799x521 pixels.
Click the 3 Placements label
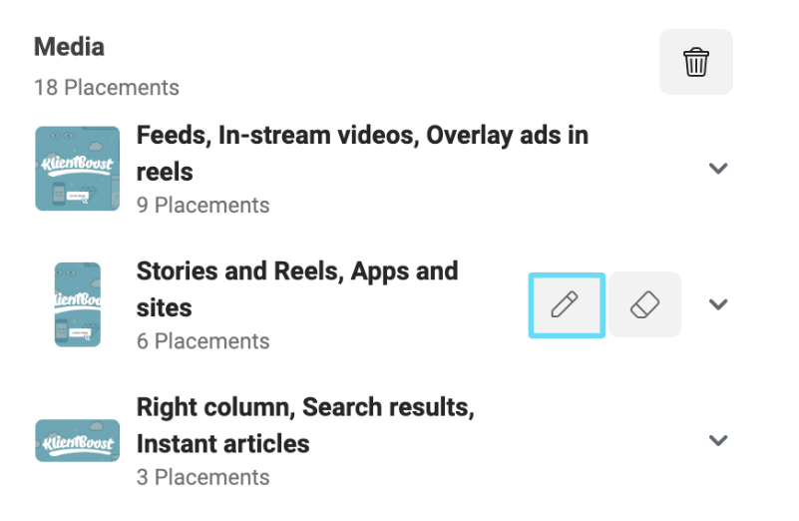click(x=202, y=478)
